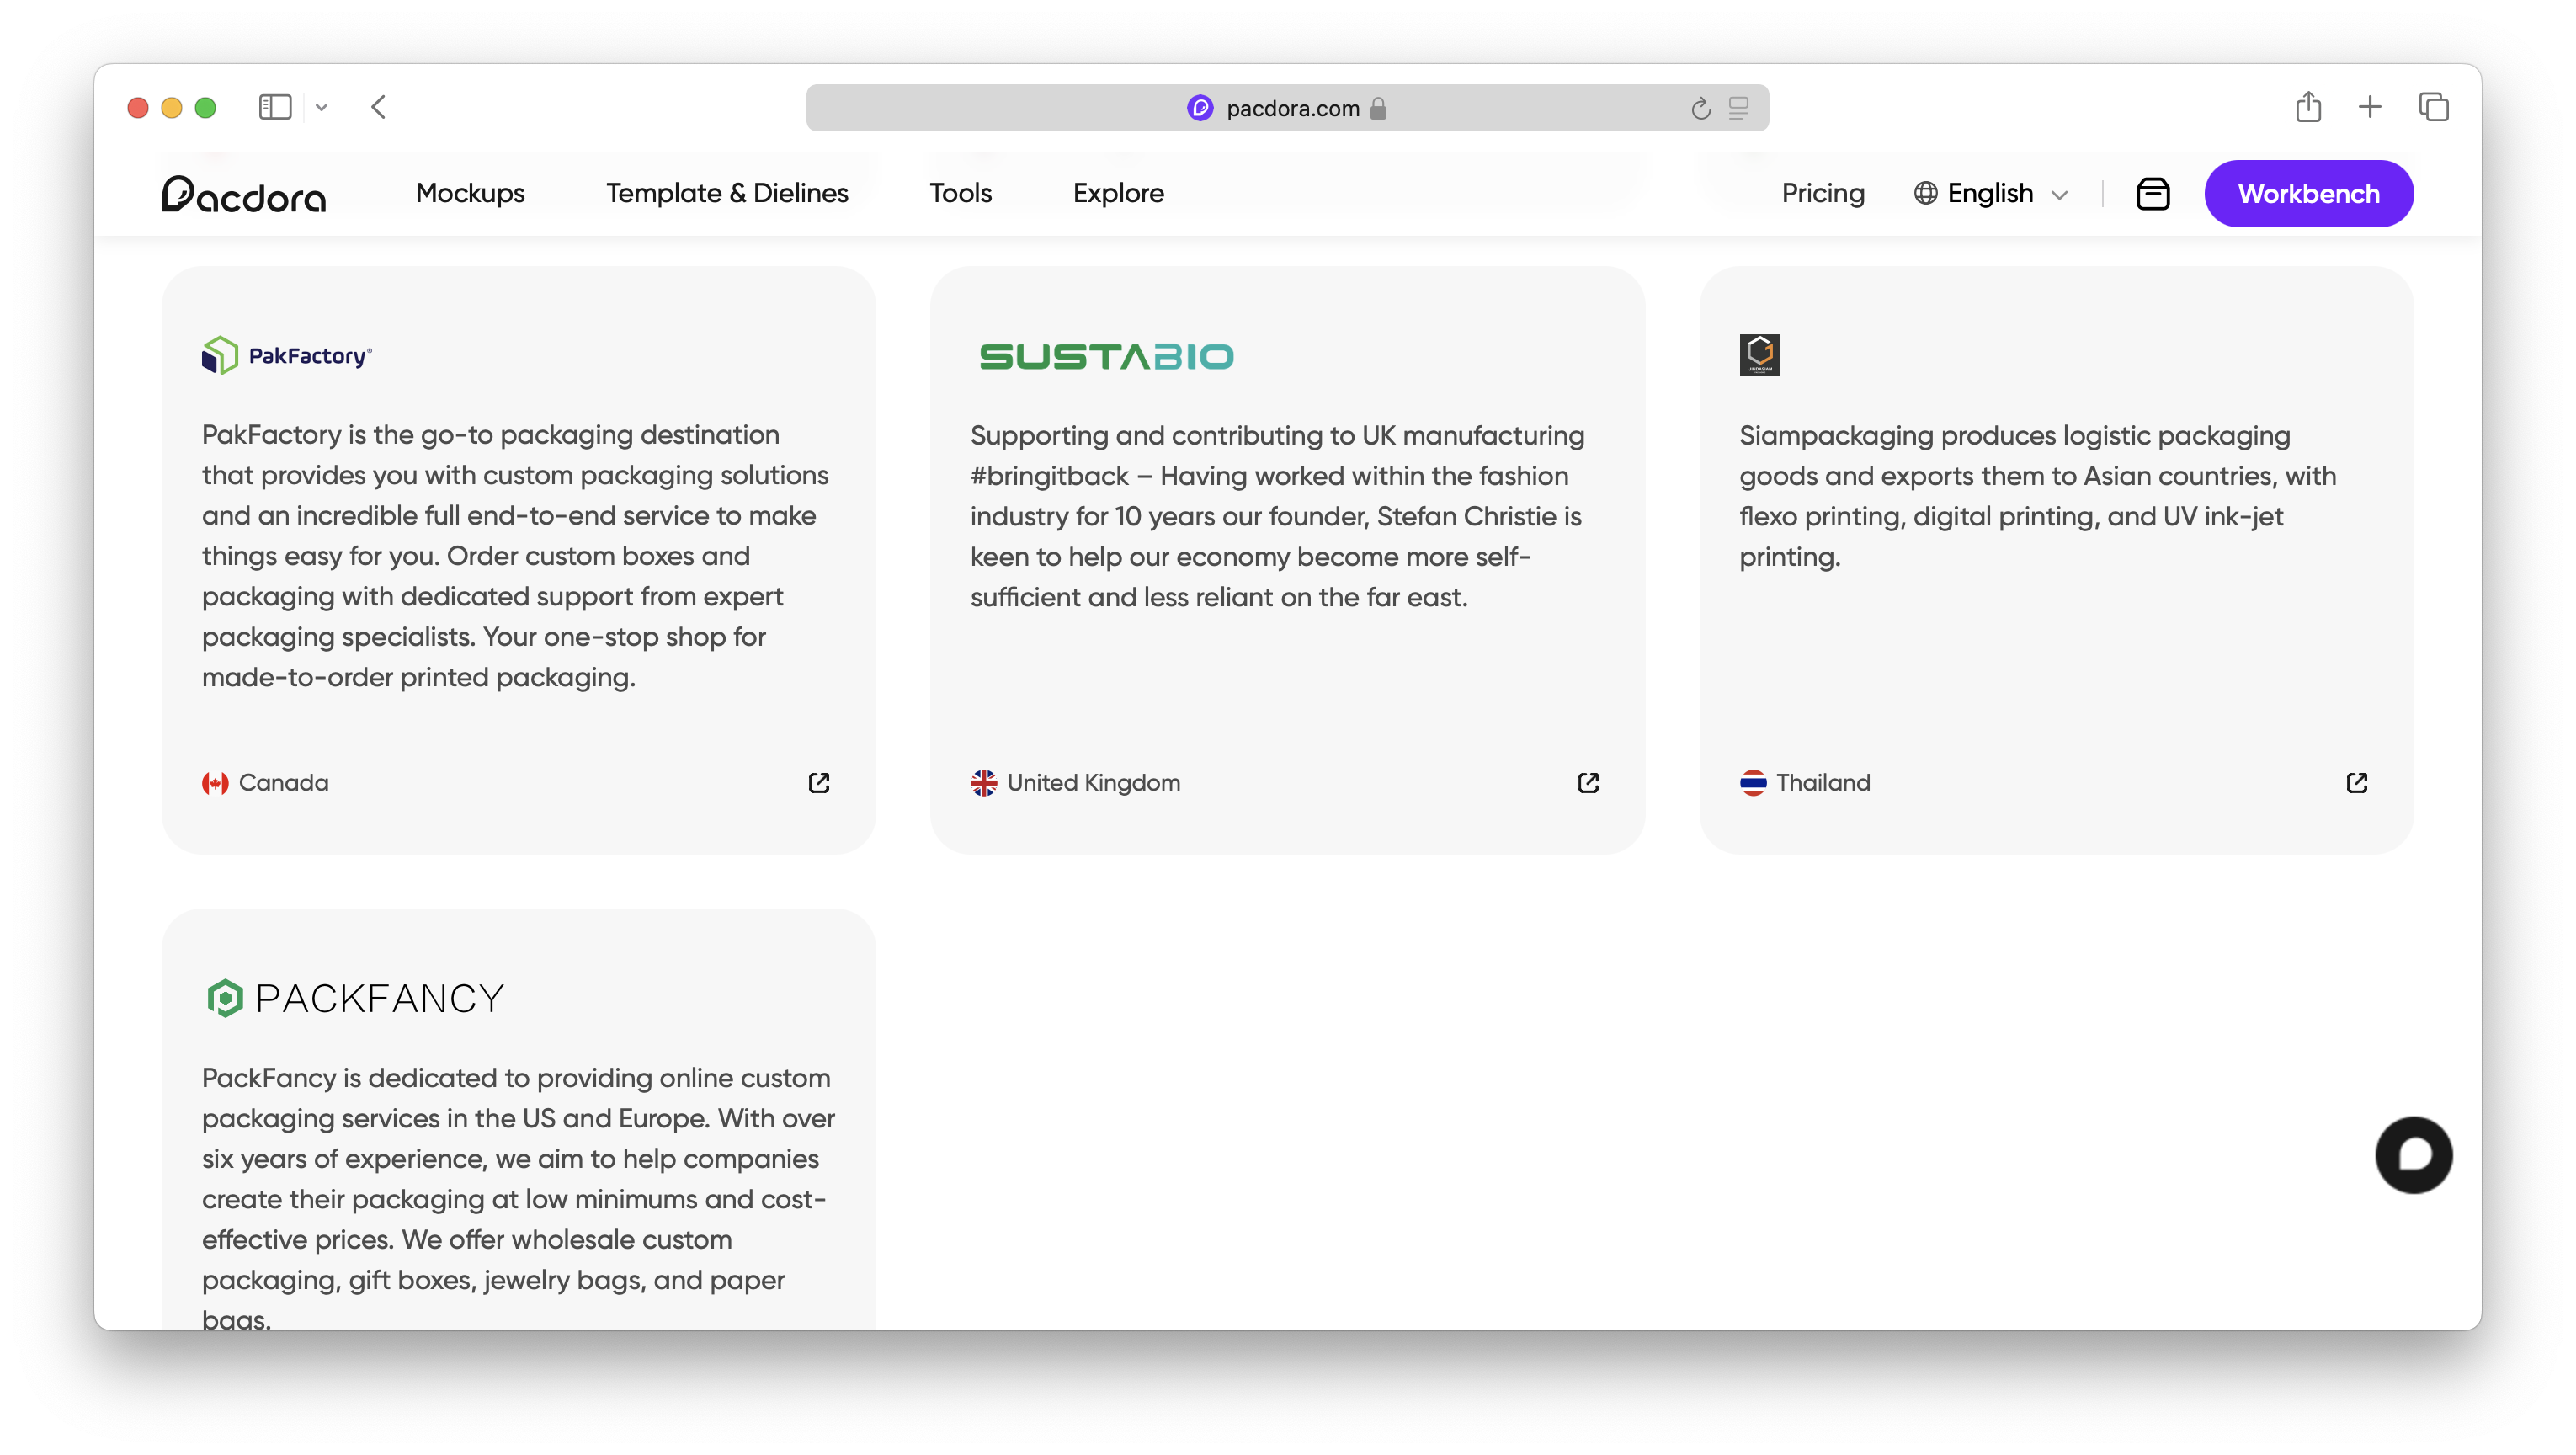Image resolution: width=2576 pixels, height=1455 pixels.
Task: Expand sidebar options chevron in Safari toolbar
Action: 321,107
